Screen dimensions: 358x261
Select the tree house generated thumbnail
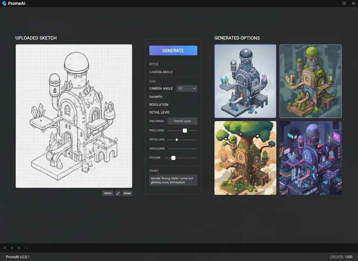pos(245,158)
